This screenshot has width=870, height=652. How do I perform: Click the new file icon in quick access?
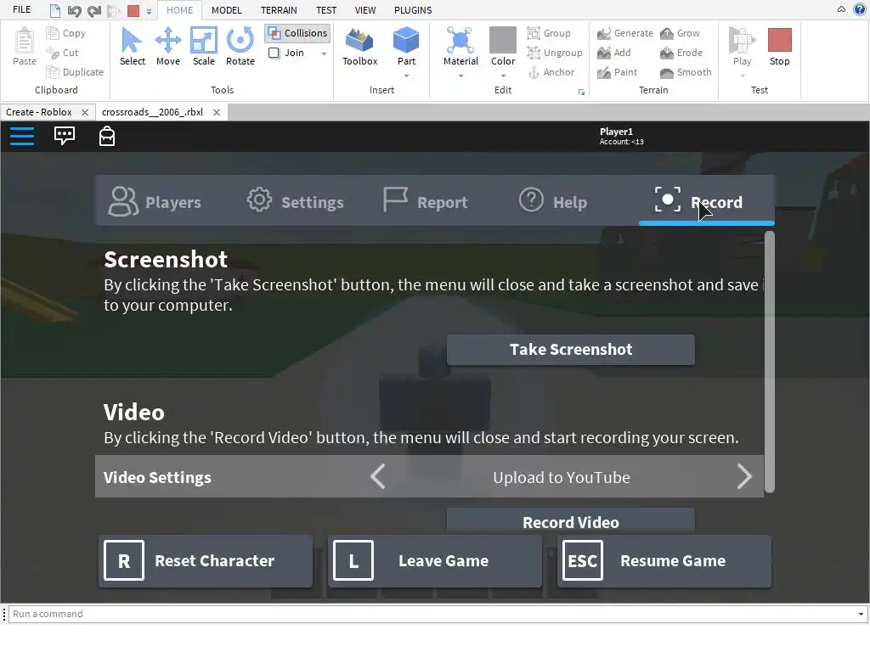tap(55, 10)
